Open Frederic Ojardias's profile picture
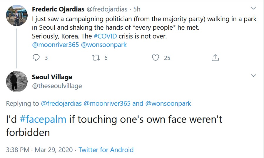264x158 pixels. 17,16
